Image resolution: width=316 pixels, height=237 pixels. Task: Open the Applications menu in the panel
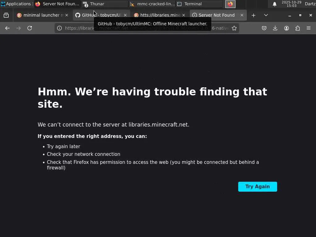[x=17, y=4]
